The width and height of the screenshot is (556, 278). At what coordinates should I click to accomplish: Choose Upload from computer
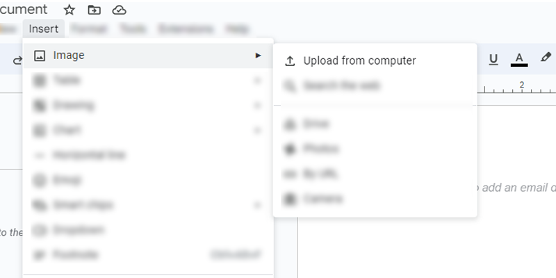pos(359,60)
